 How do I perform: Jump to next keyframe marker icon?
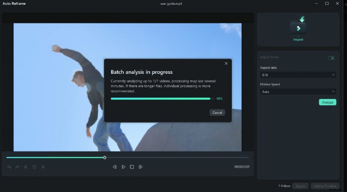pyautogui.click(x=43, y=167)
